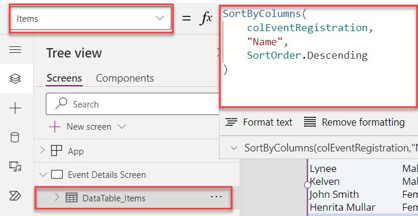Open the Data cylinder icon
This screenshot has height=216, width=418.
[x=15, y=137]
